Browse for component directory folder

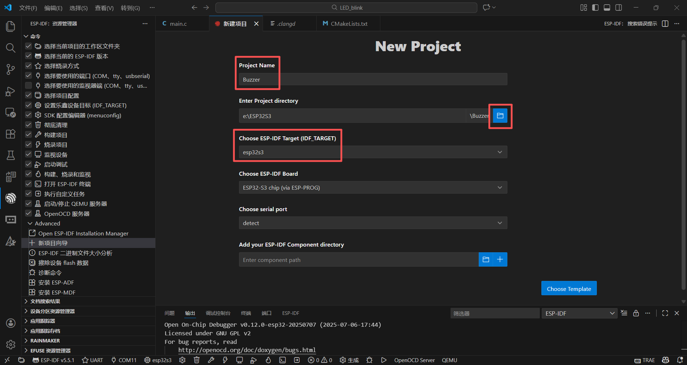[x=486, y=259]
